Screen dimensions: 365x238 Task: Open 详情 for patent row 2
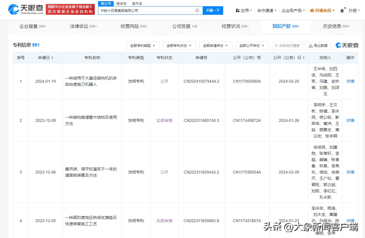[x=350, y=120]
